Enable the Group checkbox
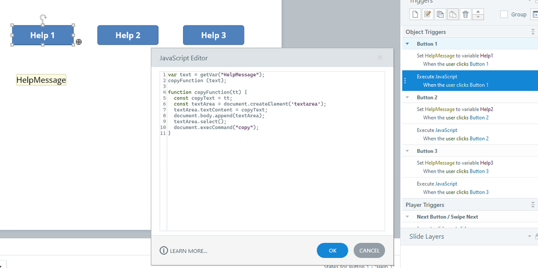Image resolution: width=538 pixels, height=268 pixels. (504, 15)
